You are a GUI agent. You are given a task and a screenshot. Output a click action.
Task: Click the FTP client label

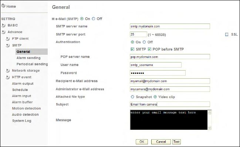tap(20, 39)
